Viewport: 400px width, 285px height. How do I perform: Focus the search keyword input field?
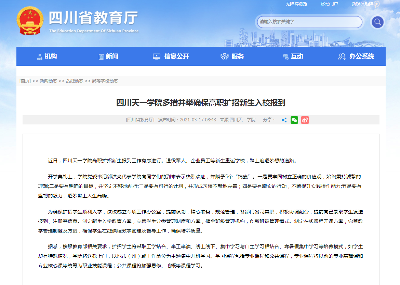(x=309, y=22)
